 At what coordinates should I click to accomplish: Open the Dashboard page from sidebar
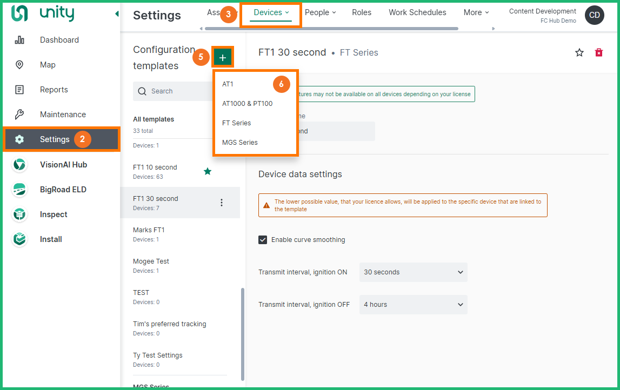(x=59, y=40)
